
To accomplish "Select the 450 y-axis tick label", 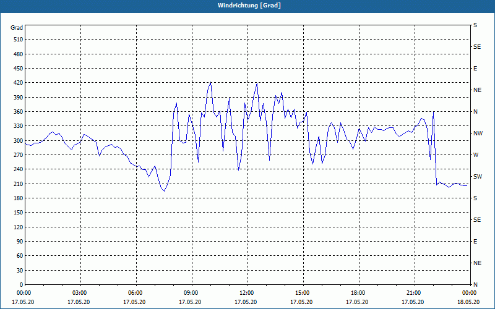I will 19,69.
